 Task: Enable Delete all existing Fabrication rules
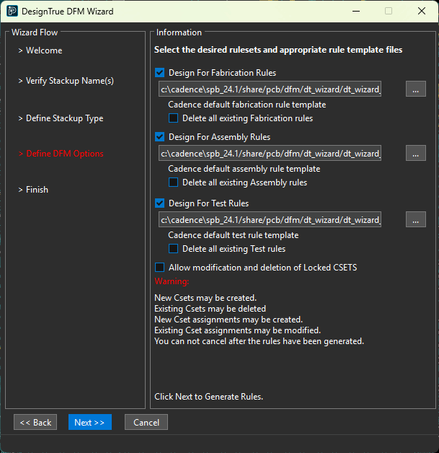coord(173,118)
